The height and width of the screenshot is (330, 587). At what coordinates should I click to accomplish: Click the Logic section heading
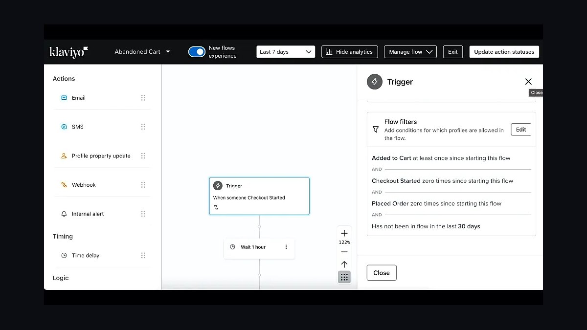61,278
